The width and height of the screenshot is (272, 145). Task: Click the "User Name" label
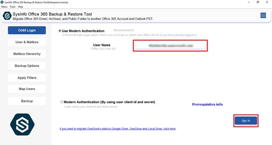click(x=102, y=45)
